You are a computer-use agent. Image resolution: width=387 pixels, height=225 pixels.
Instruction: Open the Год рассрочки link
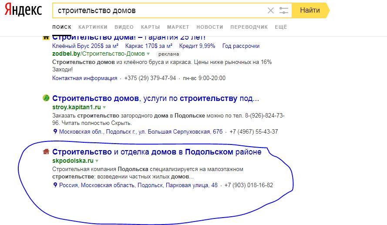[x=241, y=46]
